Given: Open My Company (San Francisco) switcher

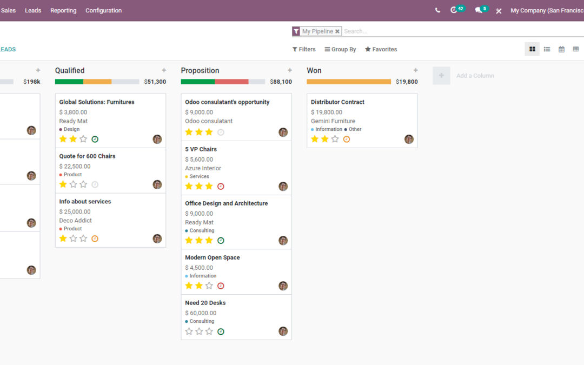Looking at the screenshot, I should [547, 10].
